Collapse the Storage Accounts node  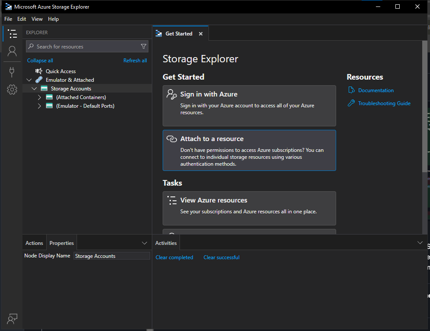click(x=34, y=89)
